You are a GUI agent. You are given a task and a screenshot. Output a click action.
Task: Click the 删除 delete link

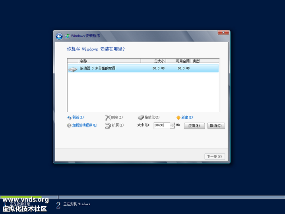tap(117, 117)
